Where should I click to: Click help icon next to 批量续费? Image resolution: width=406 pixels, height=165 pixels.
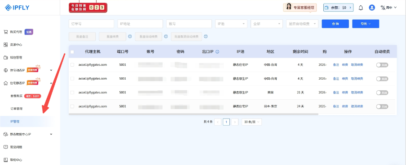click(130, 37)
